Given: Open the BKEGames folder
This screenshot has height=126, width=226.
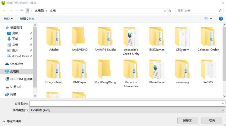Looking at the screenshot, I should point(157,39).
